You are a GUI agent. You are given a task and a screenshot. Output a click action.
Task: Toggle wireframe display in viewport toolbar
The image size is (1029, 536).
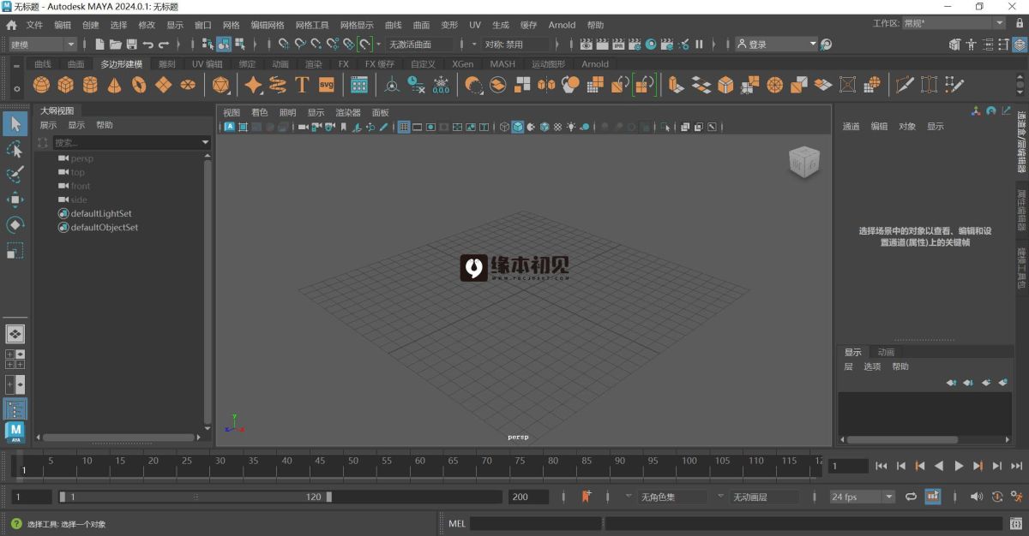point(505,127)
